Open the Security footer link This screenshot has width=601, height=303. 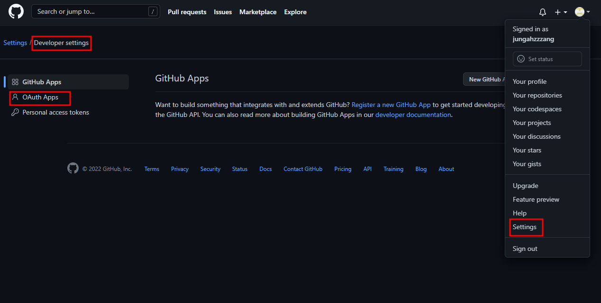click(210, 169)
